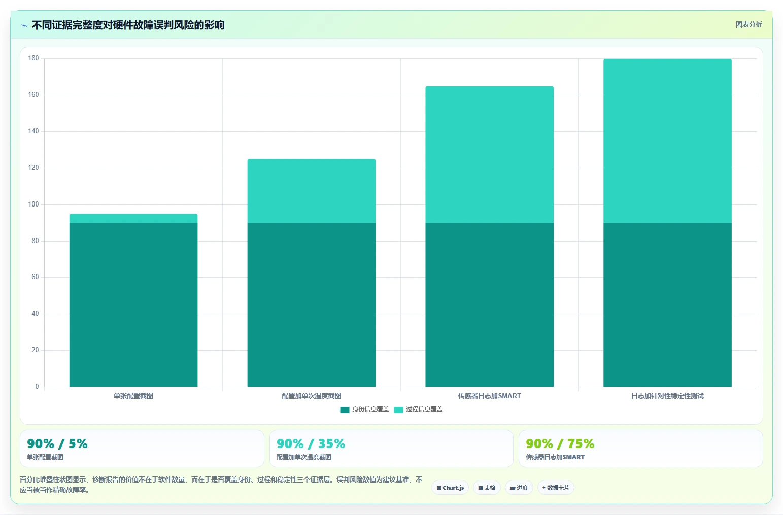Click the light teal segment of 传感器日志加SMART bar
Screen dimensions: 783x515
490,154
